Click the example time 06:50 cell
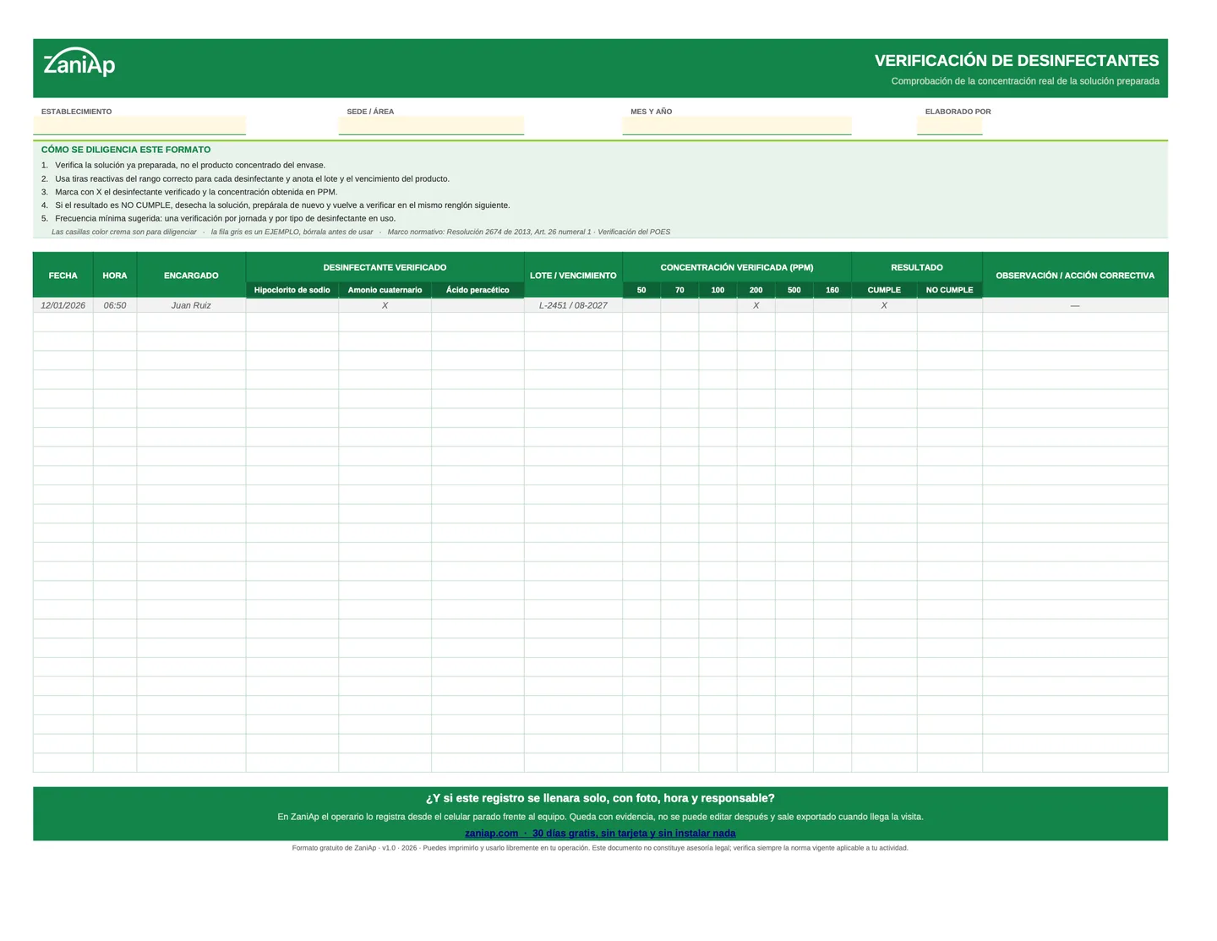 click(x=115, y=305)
